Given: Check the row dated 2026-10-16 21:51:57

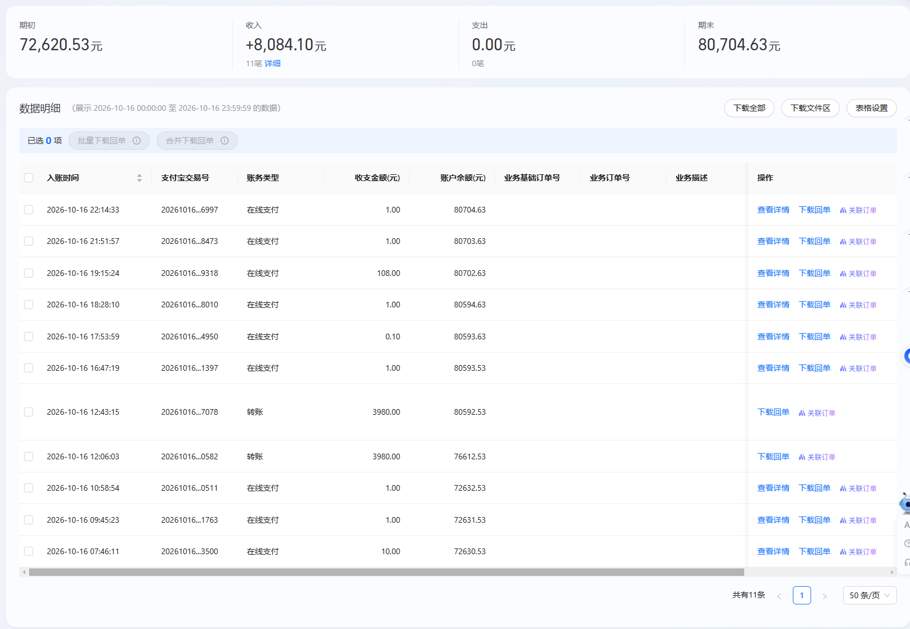Looking at the screenshot, I should [x=29, y=241].
